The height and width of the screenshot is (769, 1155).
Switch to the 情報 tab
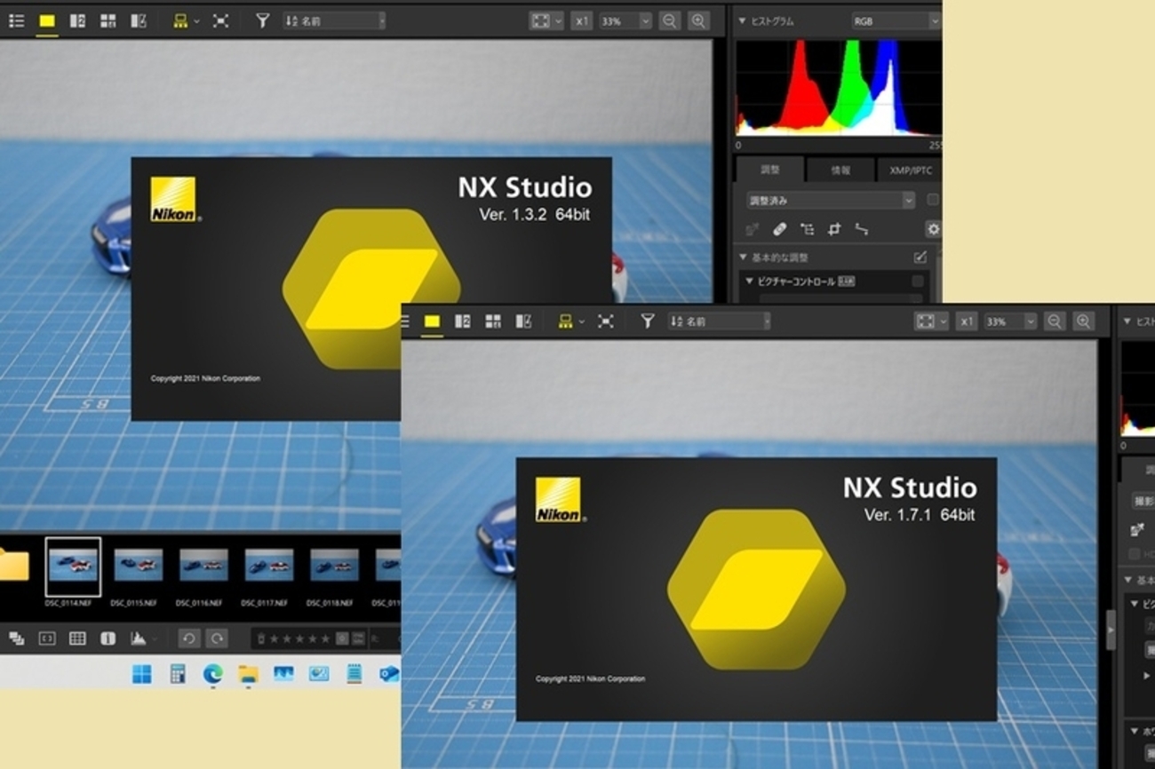tap(840, 170)
